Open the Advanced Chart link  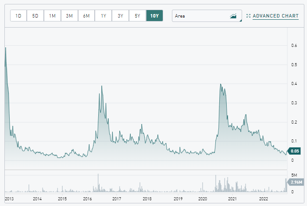(275, 16)
